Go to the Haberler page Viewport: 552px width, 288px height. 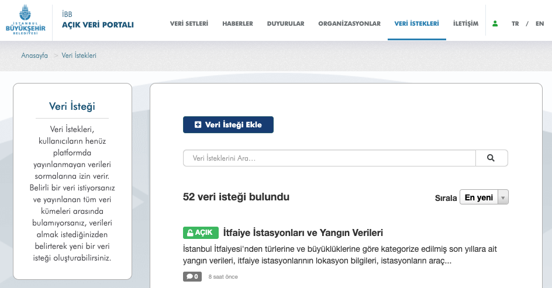[237, 23]
